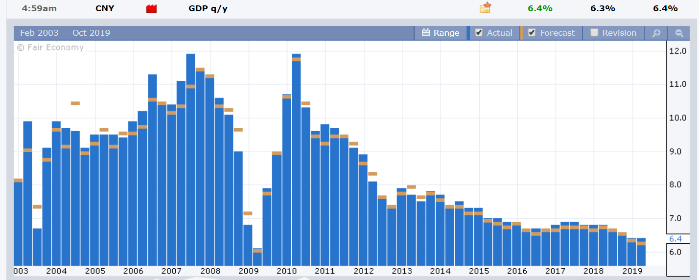Viewport: 699px width, 280px height.
Task: Uncheck the Actual series checkbox
Action: (479, 33)
